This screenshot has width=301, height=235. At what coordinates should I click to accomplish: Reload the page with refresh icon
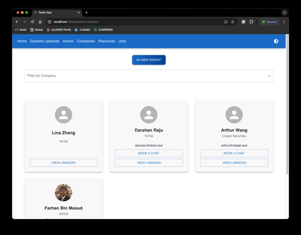click(x=32, y=22)
